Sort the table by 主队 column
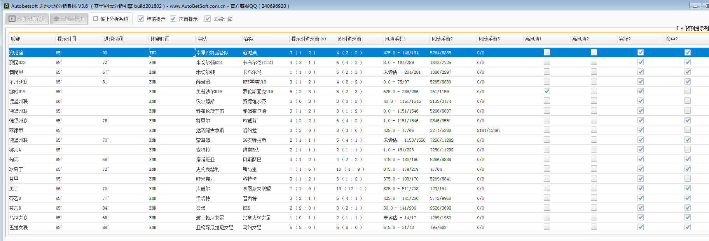This screenshot has height=241, width=709. (202, 39)
